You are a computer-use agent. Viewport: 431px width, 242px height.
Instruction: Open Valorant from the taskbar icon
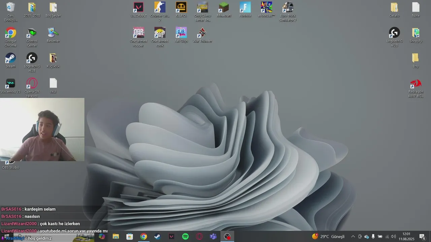171,237
